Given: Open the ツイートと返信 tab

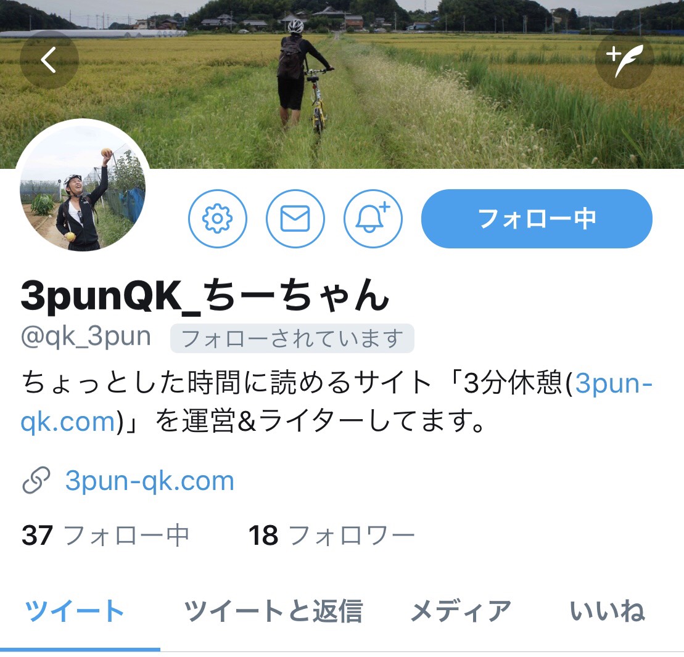Looking at the screenshot, I should pos(273,611).
